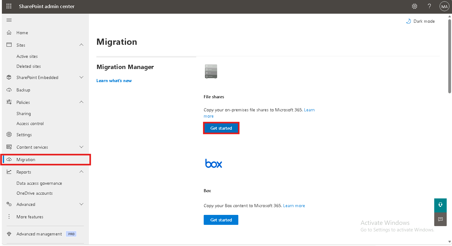This screenshot has height=246, width=452.
Task: Expand the Content services chevron
Action: click(81, 147)
